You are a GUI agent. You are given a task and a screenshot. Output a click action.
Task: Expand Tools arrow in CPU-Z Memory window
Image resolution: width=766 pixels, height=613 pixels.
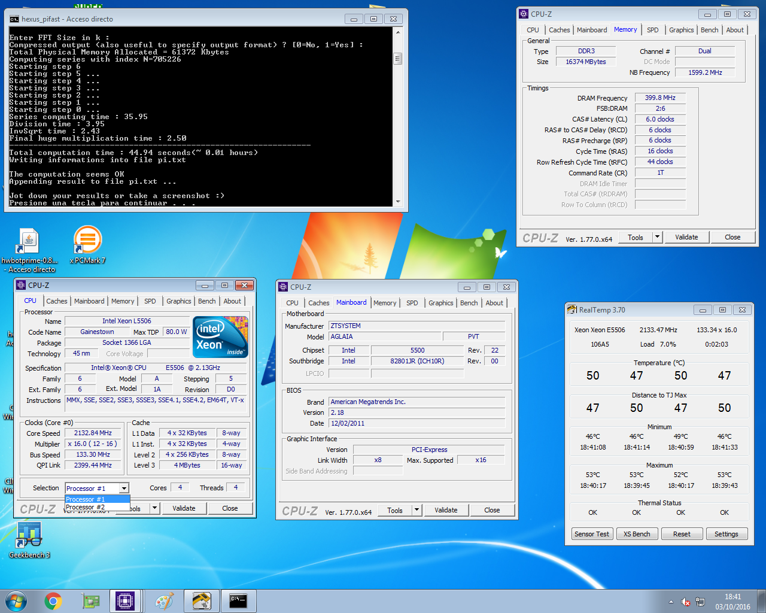657,237
